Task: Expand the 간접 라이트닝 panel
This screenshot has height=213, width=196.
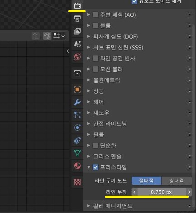Action: click(x=89, y=124)
